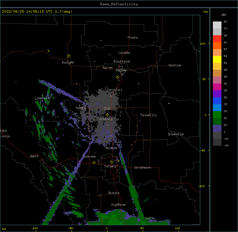Click the yellow diamond marker above Calgary

point(112,162)
